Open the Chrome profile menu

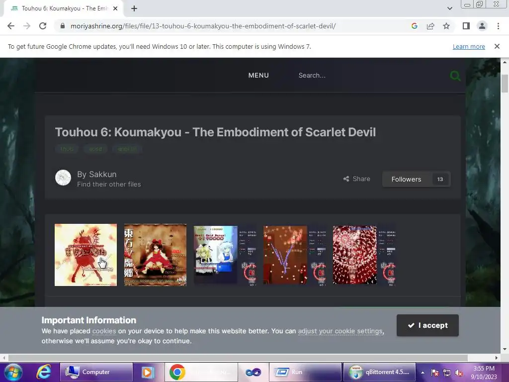482,26
